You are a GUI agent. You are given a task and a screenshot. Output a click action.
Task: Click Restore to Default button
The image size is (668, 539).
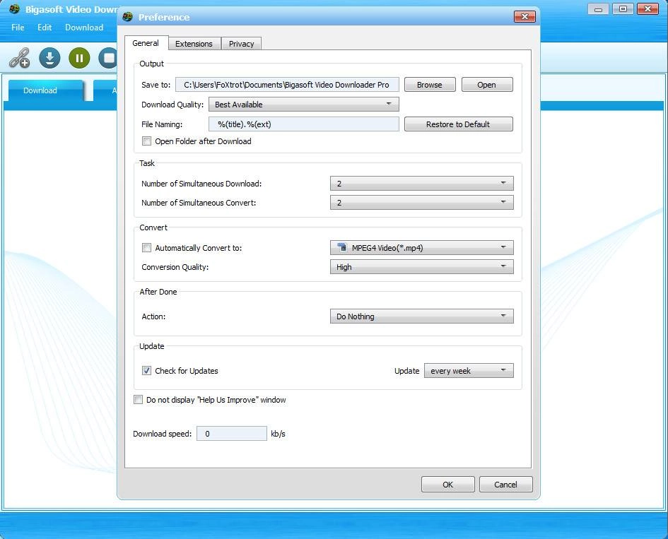coord(458,124)
